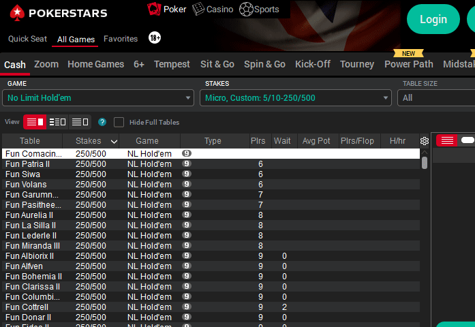Select the Fun Lederle II table row
This screenshot has height=327, width=475.
click(211, 236)
